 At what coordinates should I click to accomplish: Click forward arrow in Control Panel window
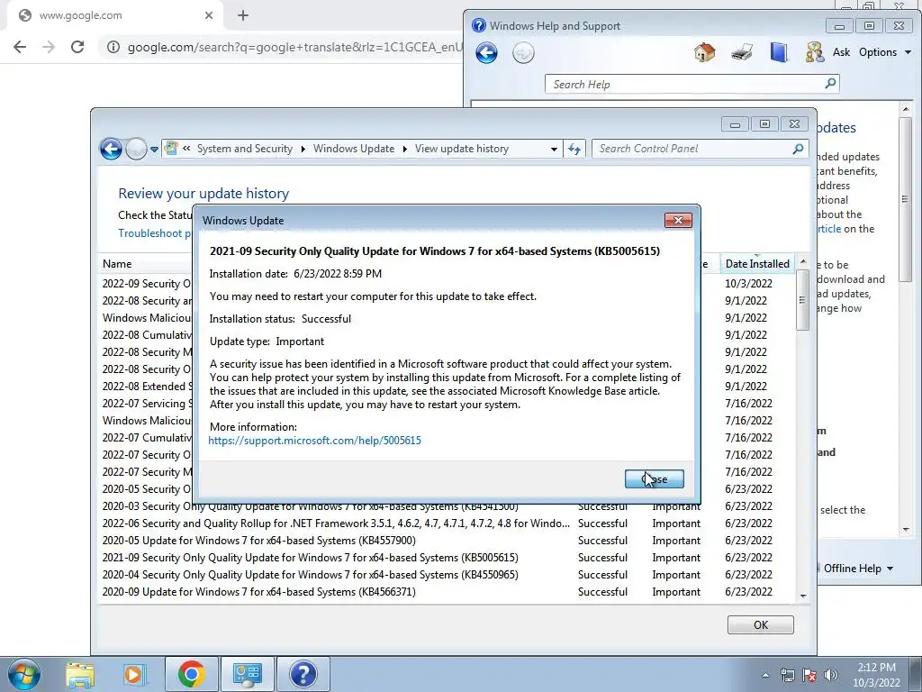[x=136, y=149]
